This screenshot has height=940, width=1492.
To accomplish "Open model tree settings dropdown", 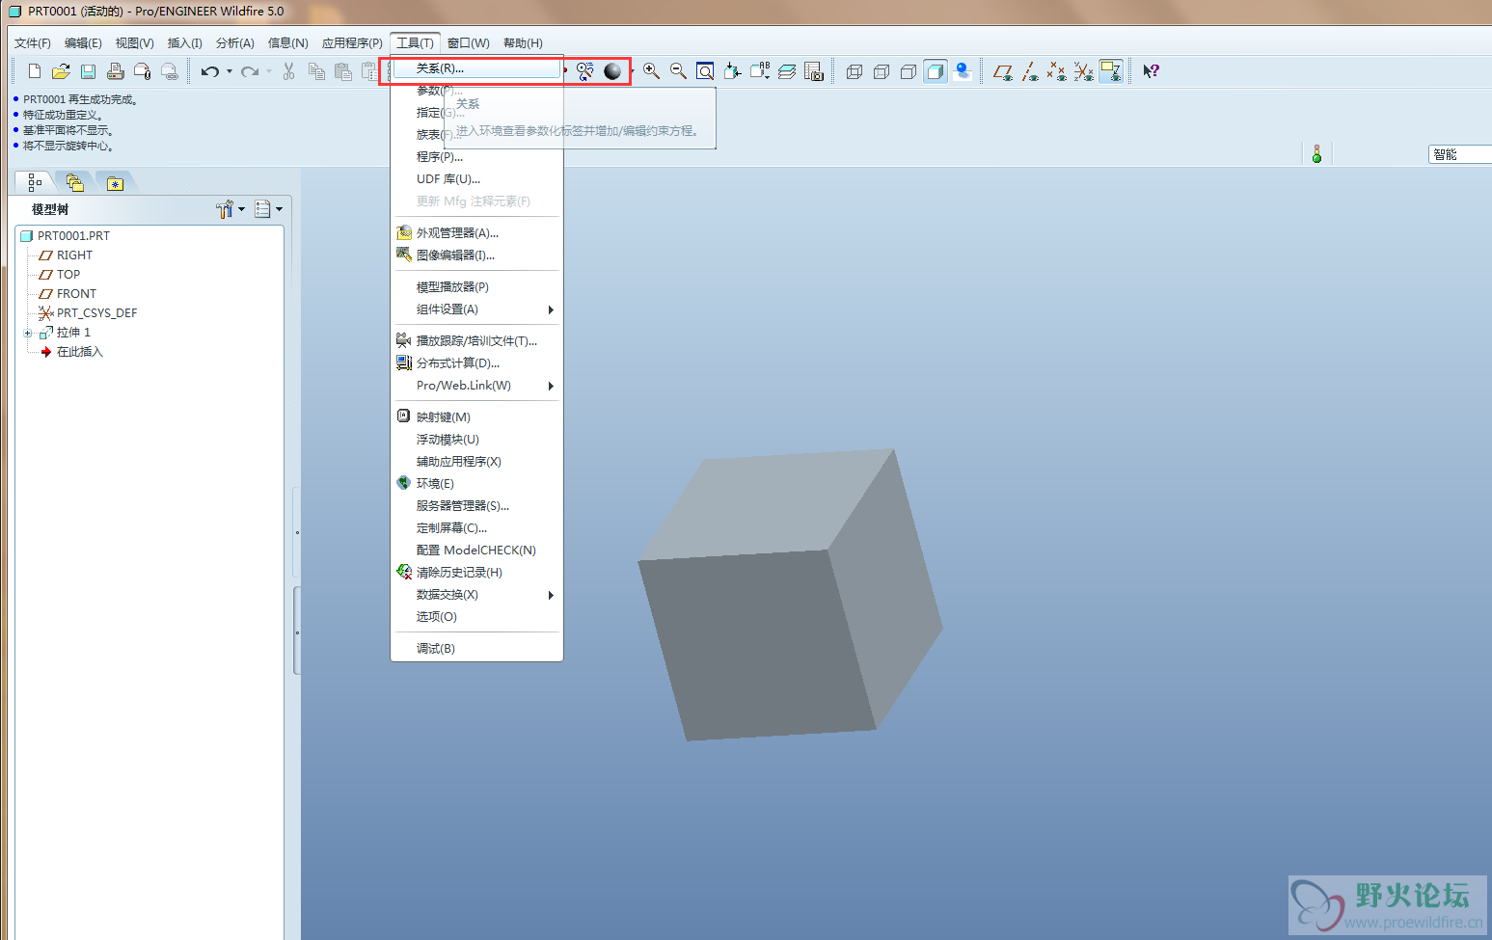I will click(230, 209).
